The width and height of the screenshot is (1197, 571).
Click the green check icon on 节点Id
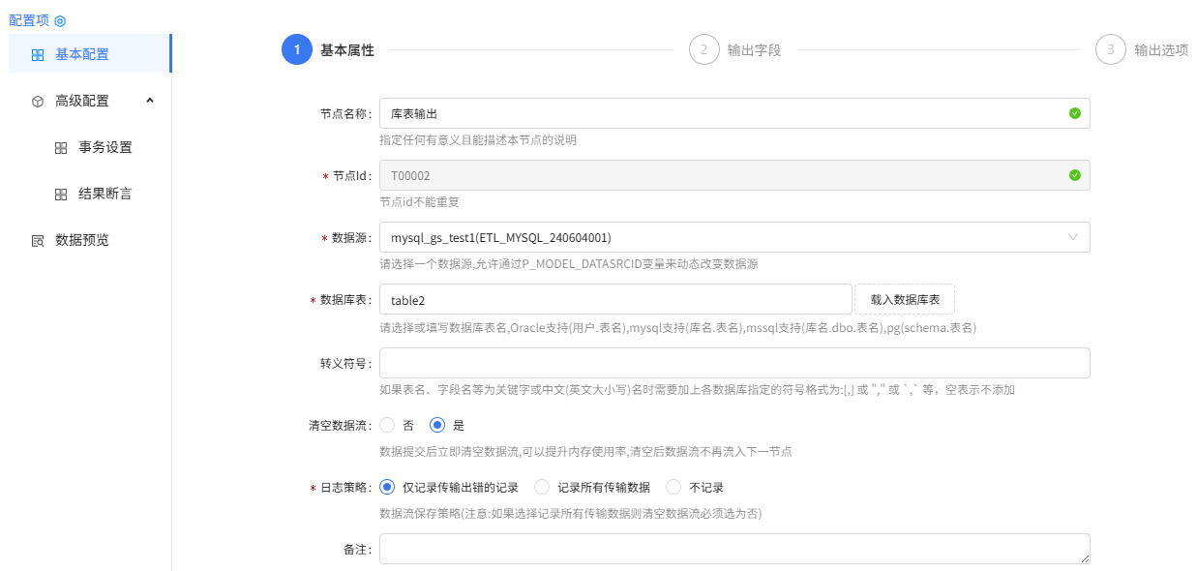(x=1074, y=174)
